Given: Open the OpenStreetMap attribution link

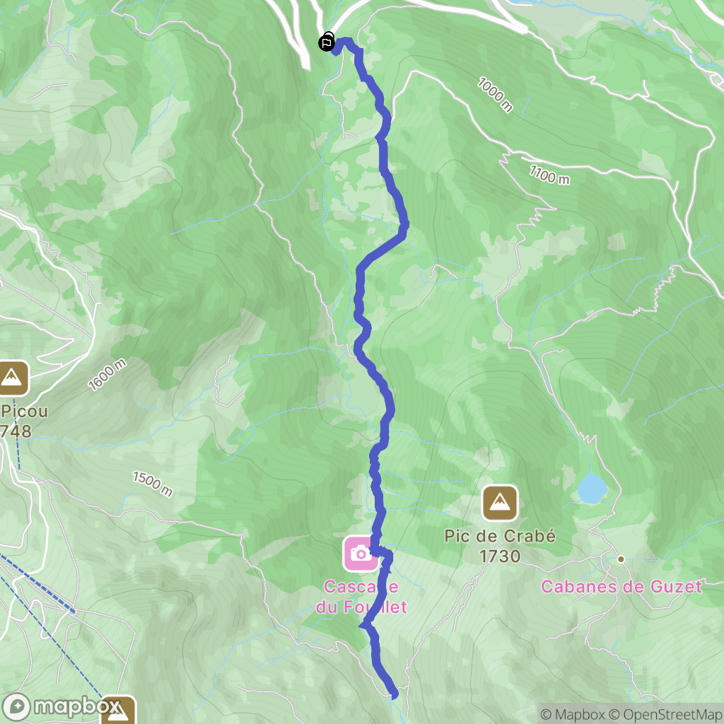Looking at the screenshot, I should tap(666, 714).
